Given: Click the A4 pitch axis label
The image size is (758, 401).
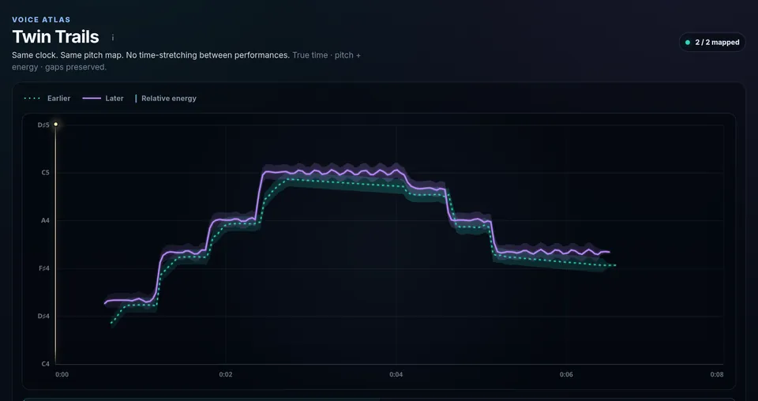Looking at the screenshot, I should pyautogui.click(x=45, y=220).
